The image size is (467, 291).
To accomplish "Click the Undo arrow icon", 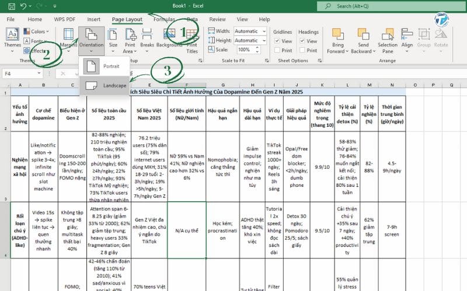I will coord(23,6).
